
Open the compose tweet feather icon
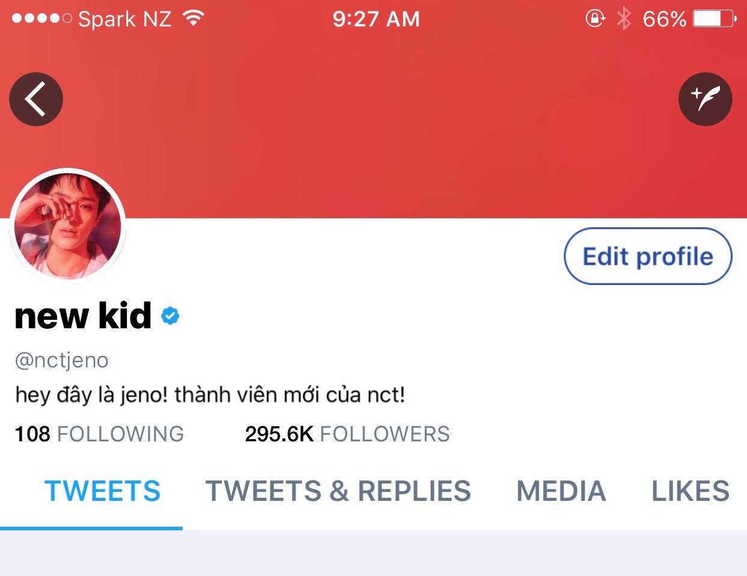point(705,99)
